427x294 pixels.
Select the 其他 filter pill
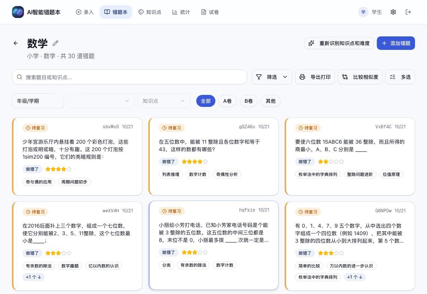[x=270, y=101]
